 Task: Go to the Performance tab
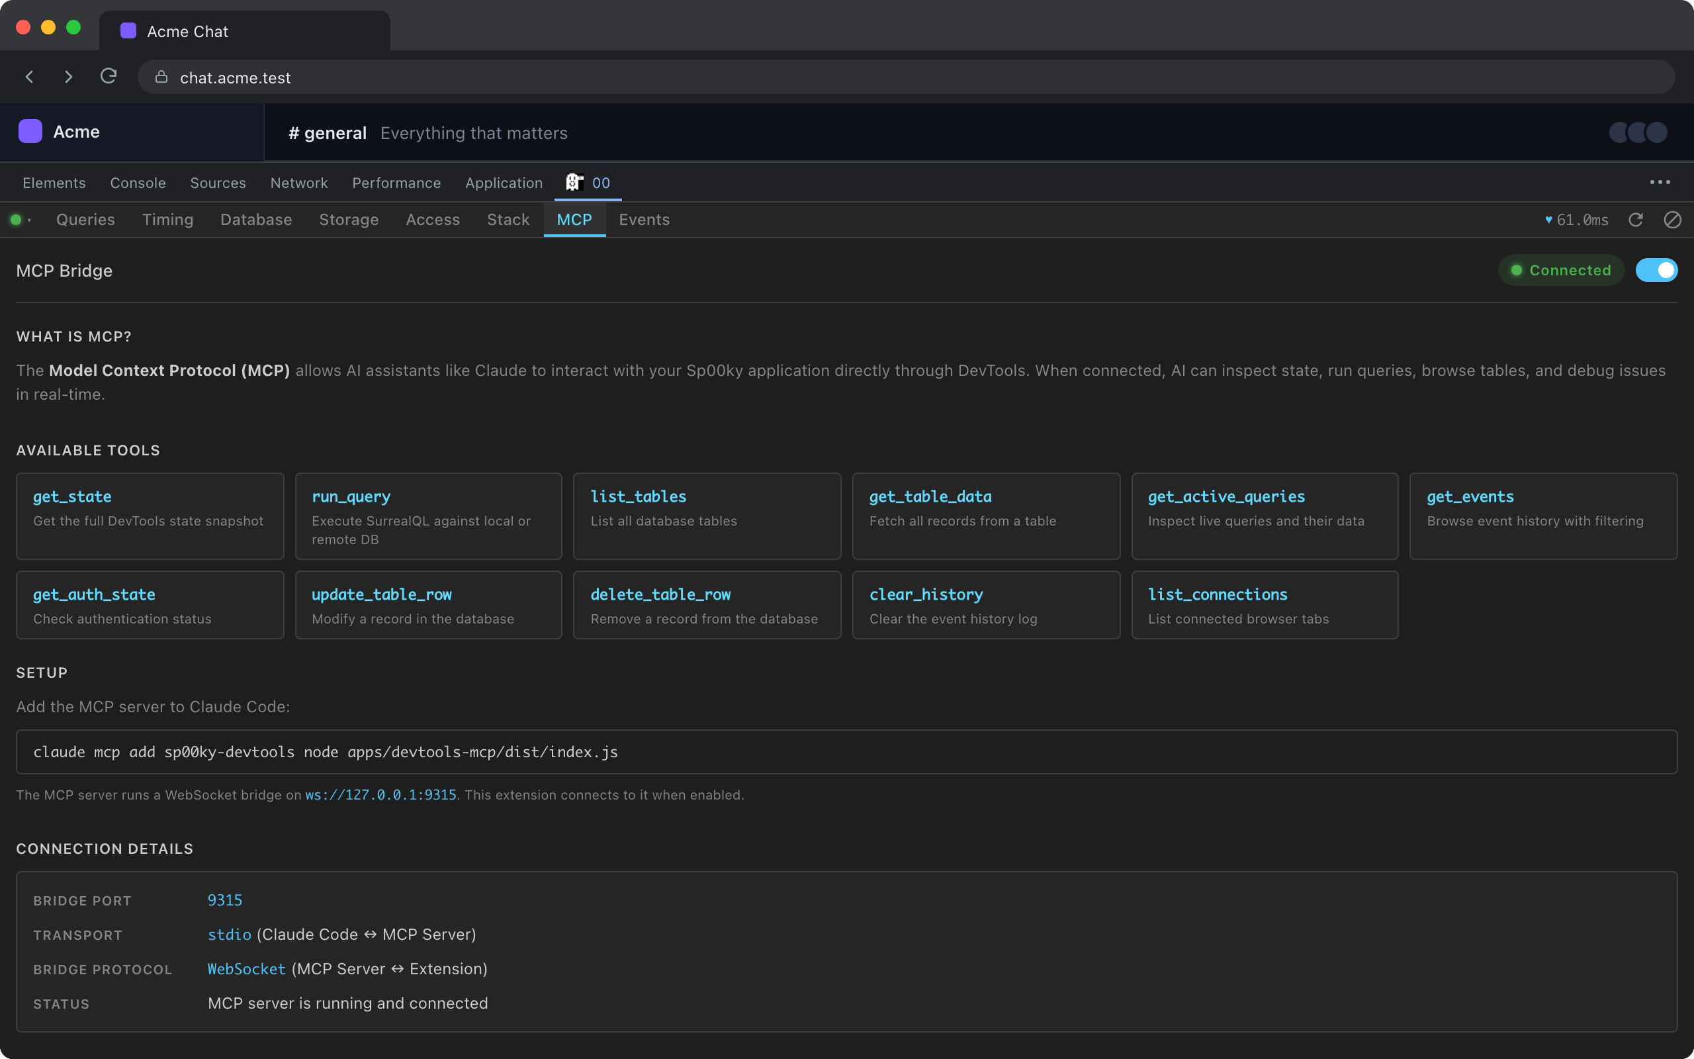[x=396, y=183]
